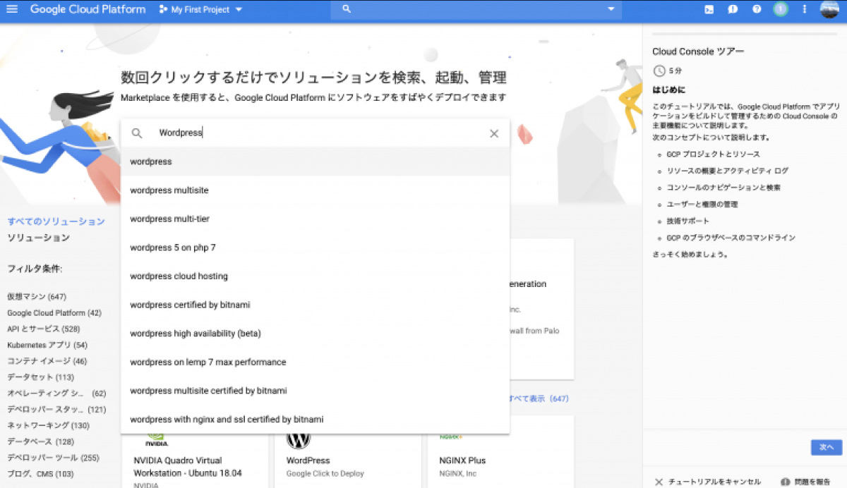This screenshot has width=847, height=488.
Task: Activate Cloud Shell icon
Action: (709, 9)
